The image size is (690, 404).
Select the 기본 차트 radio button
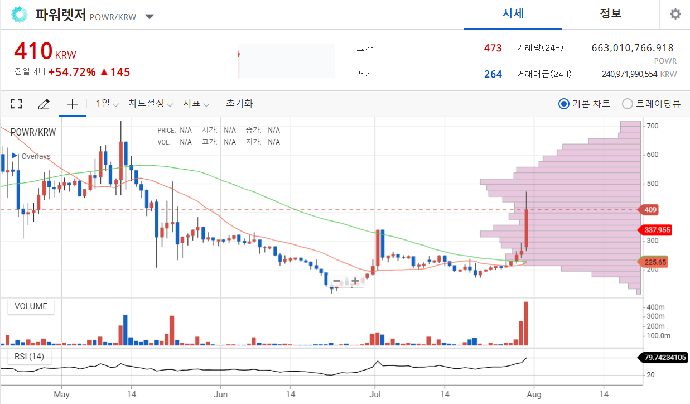coord(564,104)
